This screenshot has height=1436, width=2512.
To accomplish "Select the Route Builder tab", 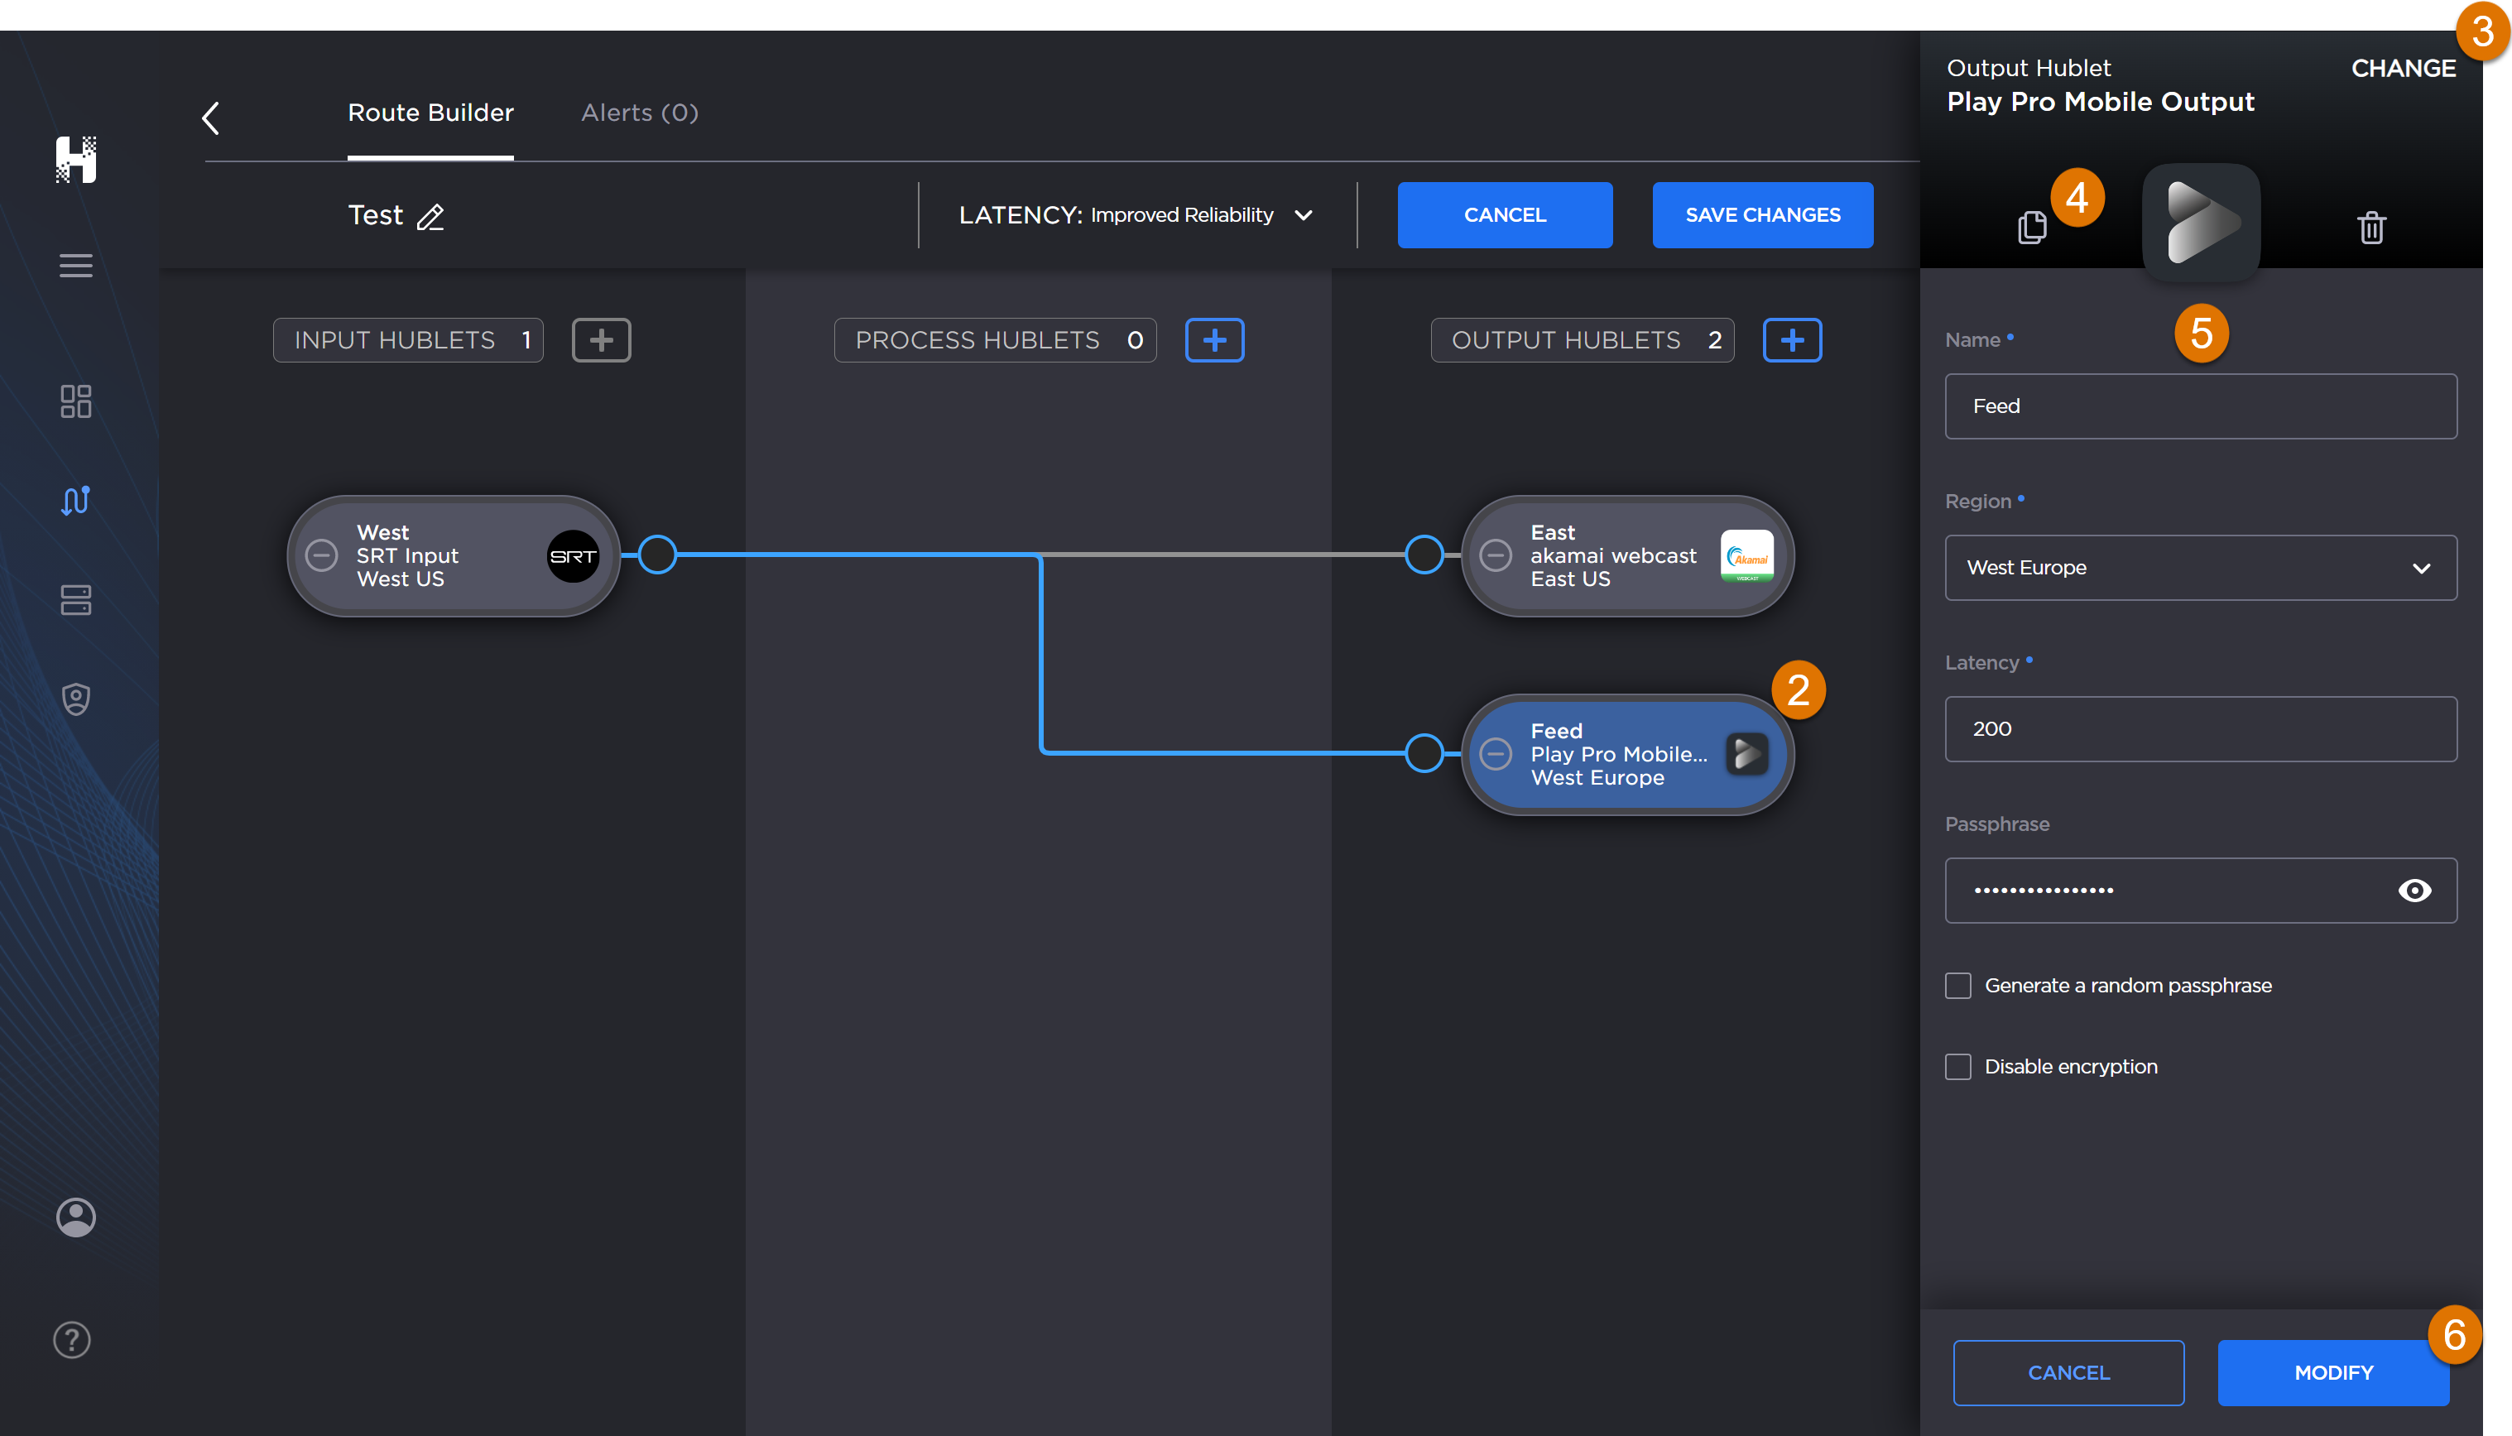I will (x=431, y=113).
